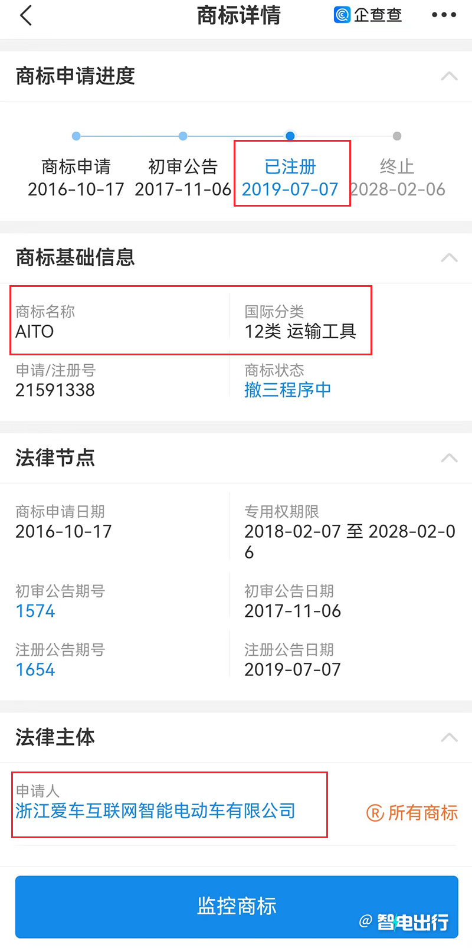Collapse the 商标基础信息 section
Viewport: 472px width, 948px height.
(x=449, y=257)
